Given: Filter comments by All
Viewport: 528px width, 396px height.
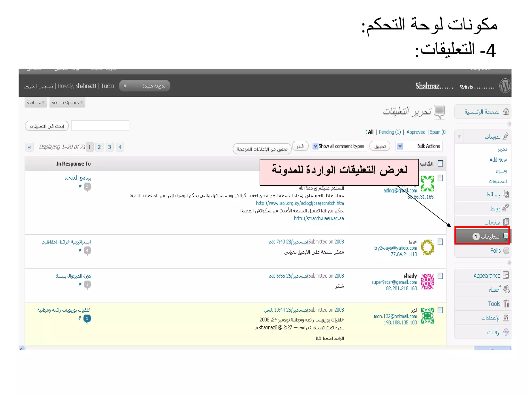Looking at the screenshot, I should click(371, 132).
